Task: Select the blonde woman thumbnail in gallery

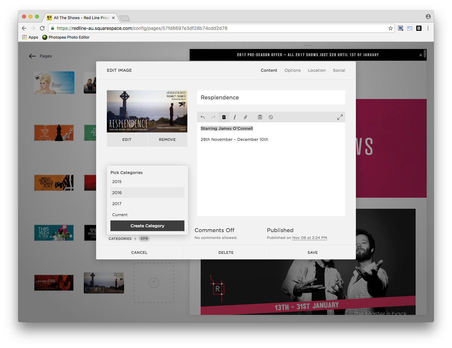Action: [54, 83]
